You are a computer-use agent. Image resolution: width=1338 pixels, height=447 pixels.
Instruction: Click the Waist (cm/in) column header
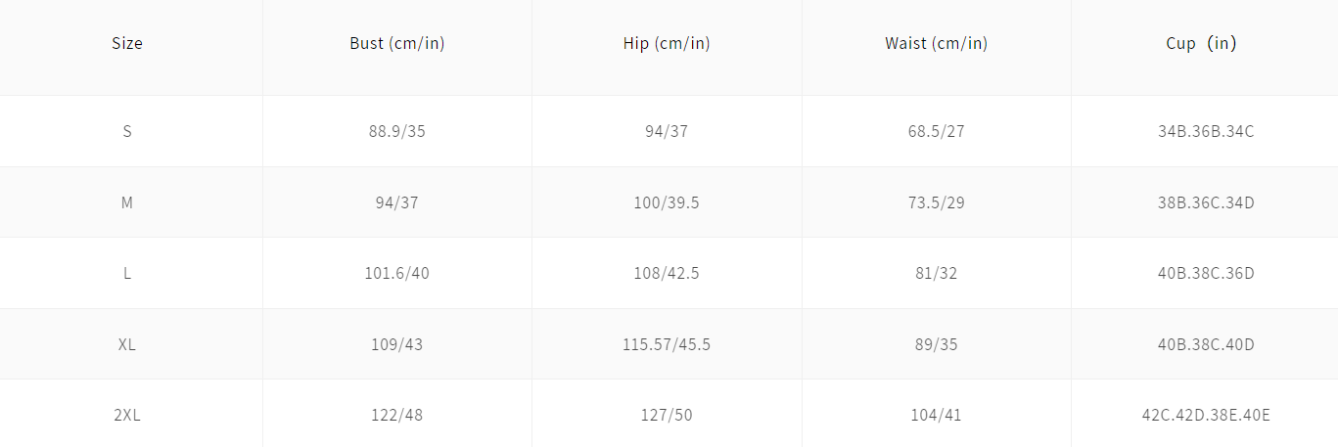pyautogui.click(x=936, y=44)
